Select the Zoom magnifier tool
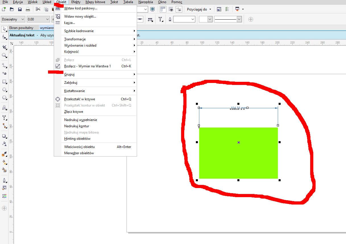Image resolution: width=346 pixels, height=244 pixels. (x=4, y=56)
